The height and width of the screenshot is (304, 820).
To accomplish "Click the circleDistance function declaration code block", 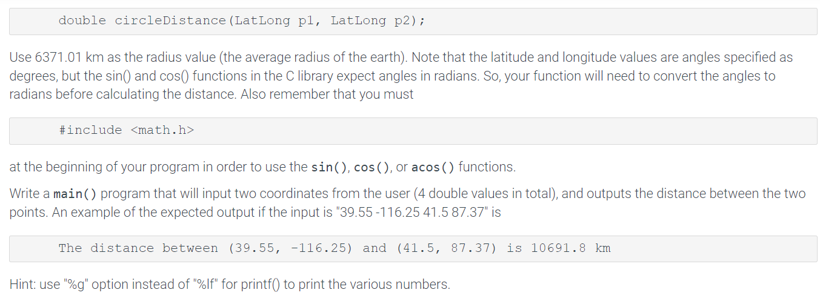I will (413, 21).
